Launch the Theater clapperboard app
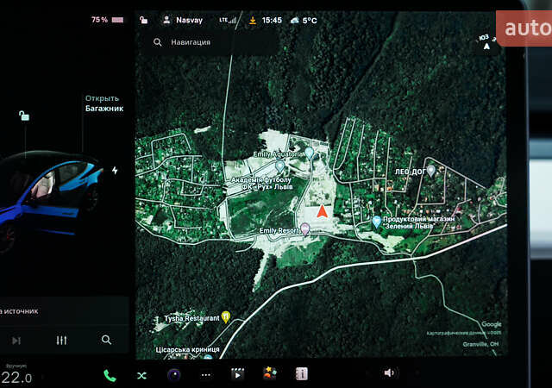The height and width of the screenshot is (388, 552). coord(238,374)
